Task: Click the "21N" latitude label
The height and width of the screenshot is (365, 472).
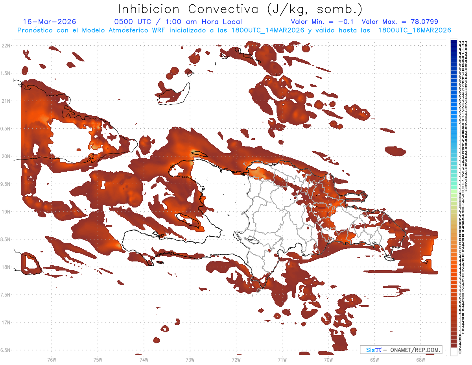Action: (x=6, y=101)
